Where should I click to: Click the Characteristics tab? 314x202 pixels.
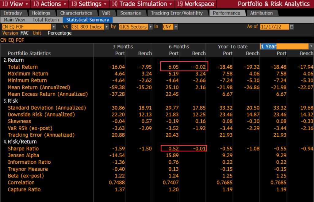point(76,13)
